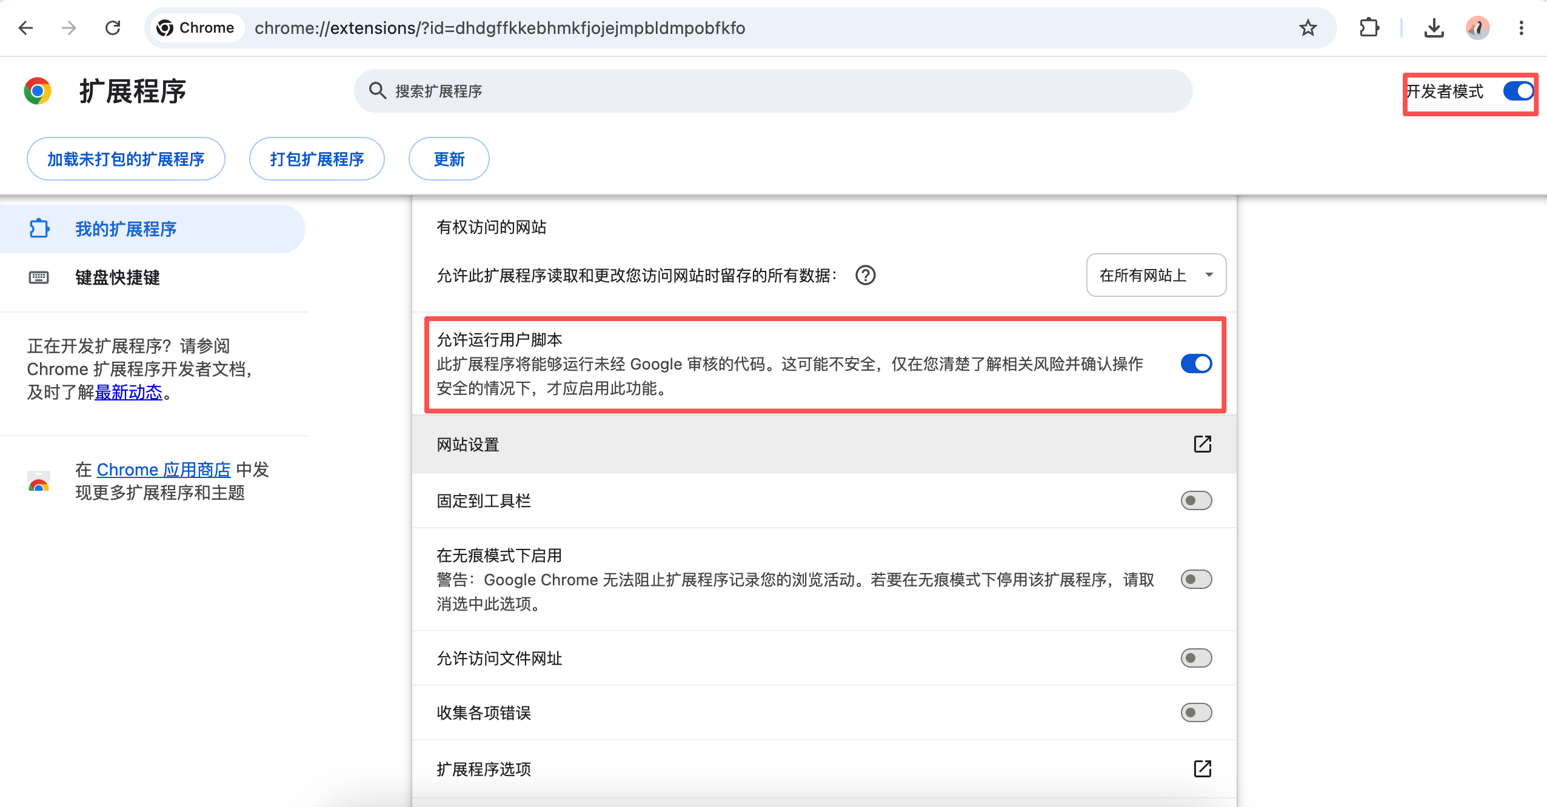1547x807 pixels.
Task: Bookmark this page with the star icon
Action: coord(1308,28)
